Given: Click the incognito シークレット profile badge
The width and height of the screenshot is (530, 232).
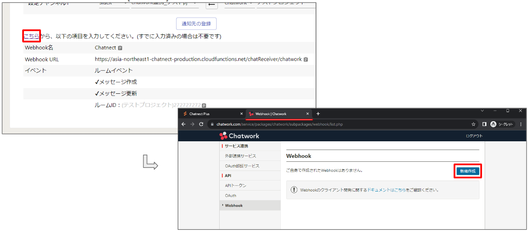Looking at the screenshot, I should [502, 124].
